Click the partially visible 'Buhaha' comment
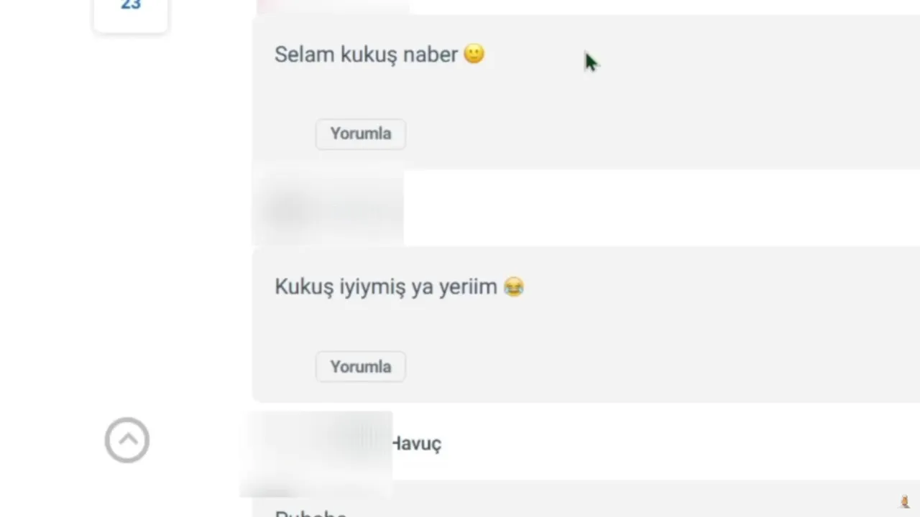The height and width of the screenshot is (517, 920). click(x=310, y=513)
